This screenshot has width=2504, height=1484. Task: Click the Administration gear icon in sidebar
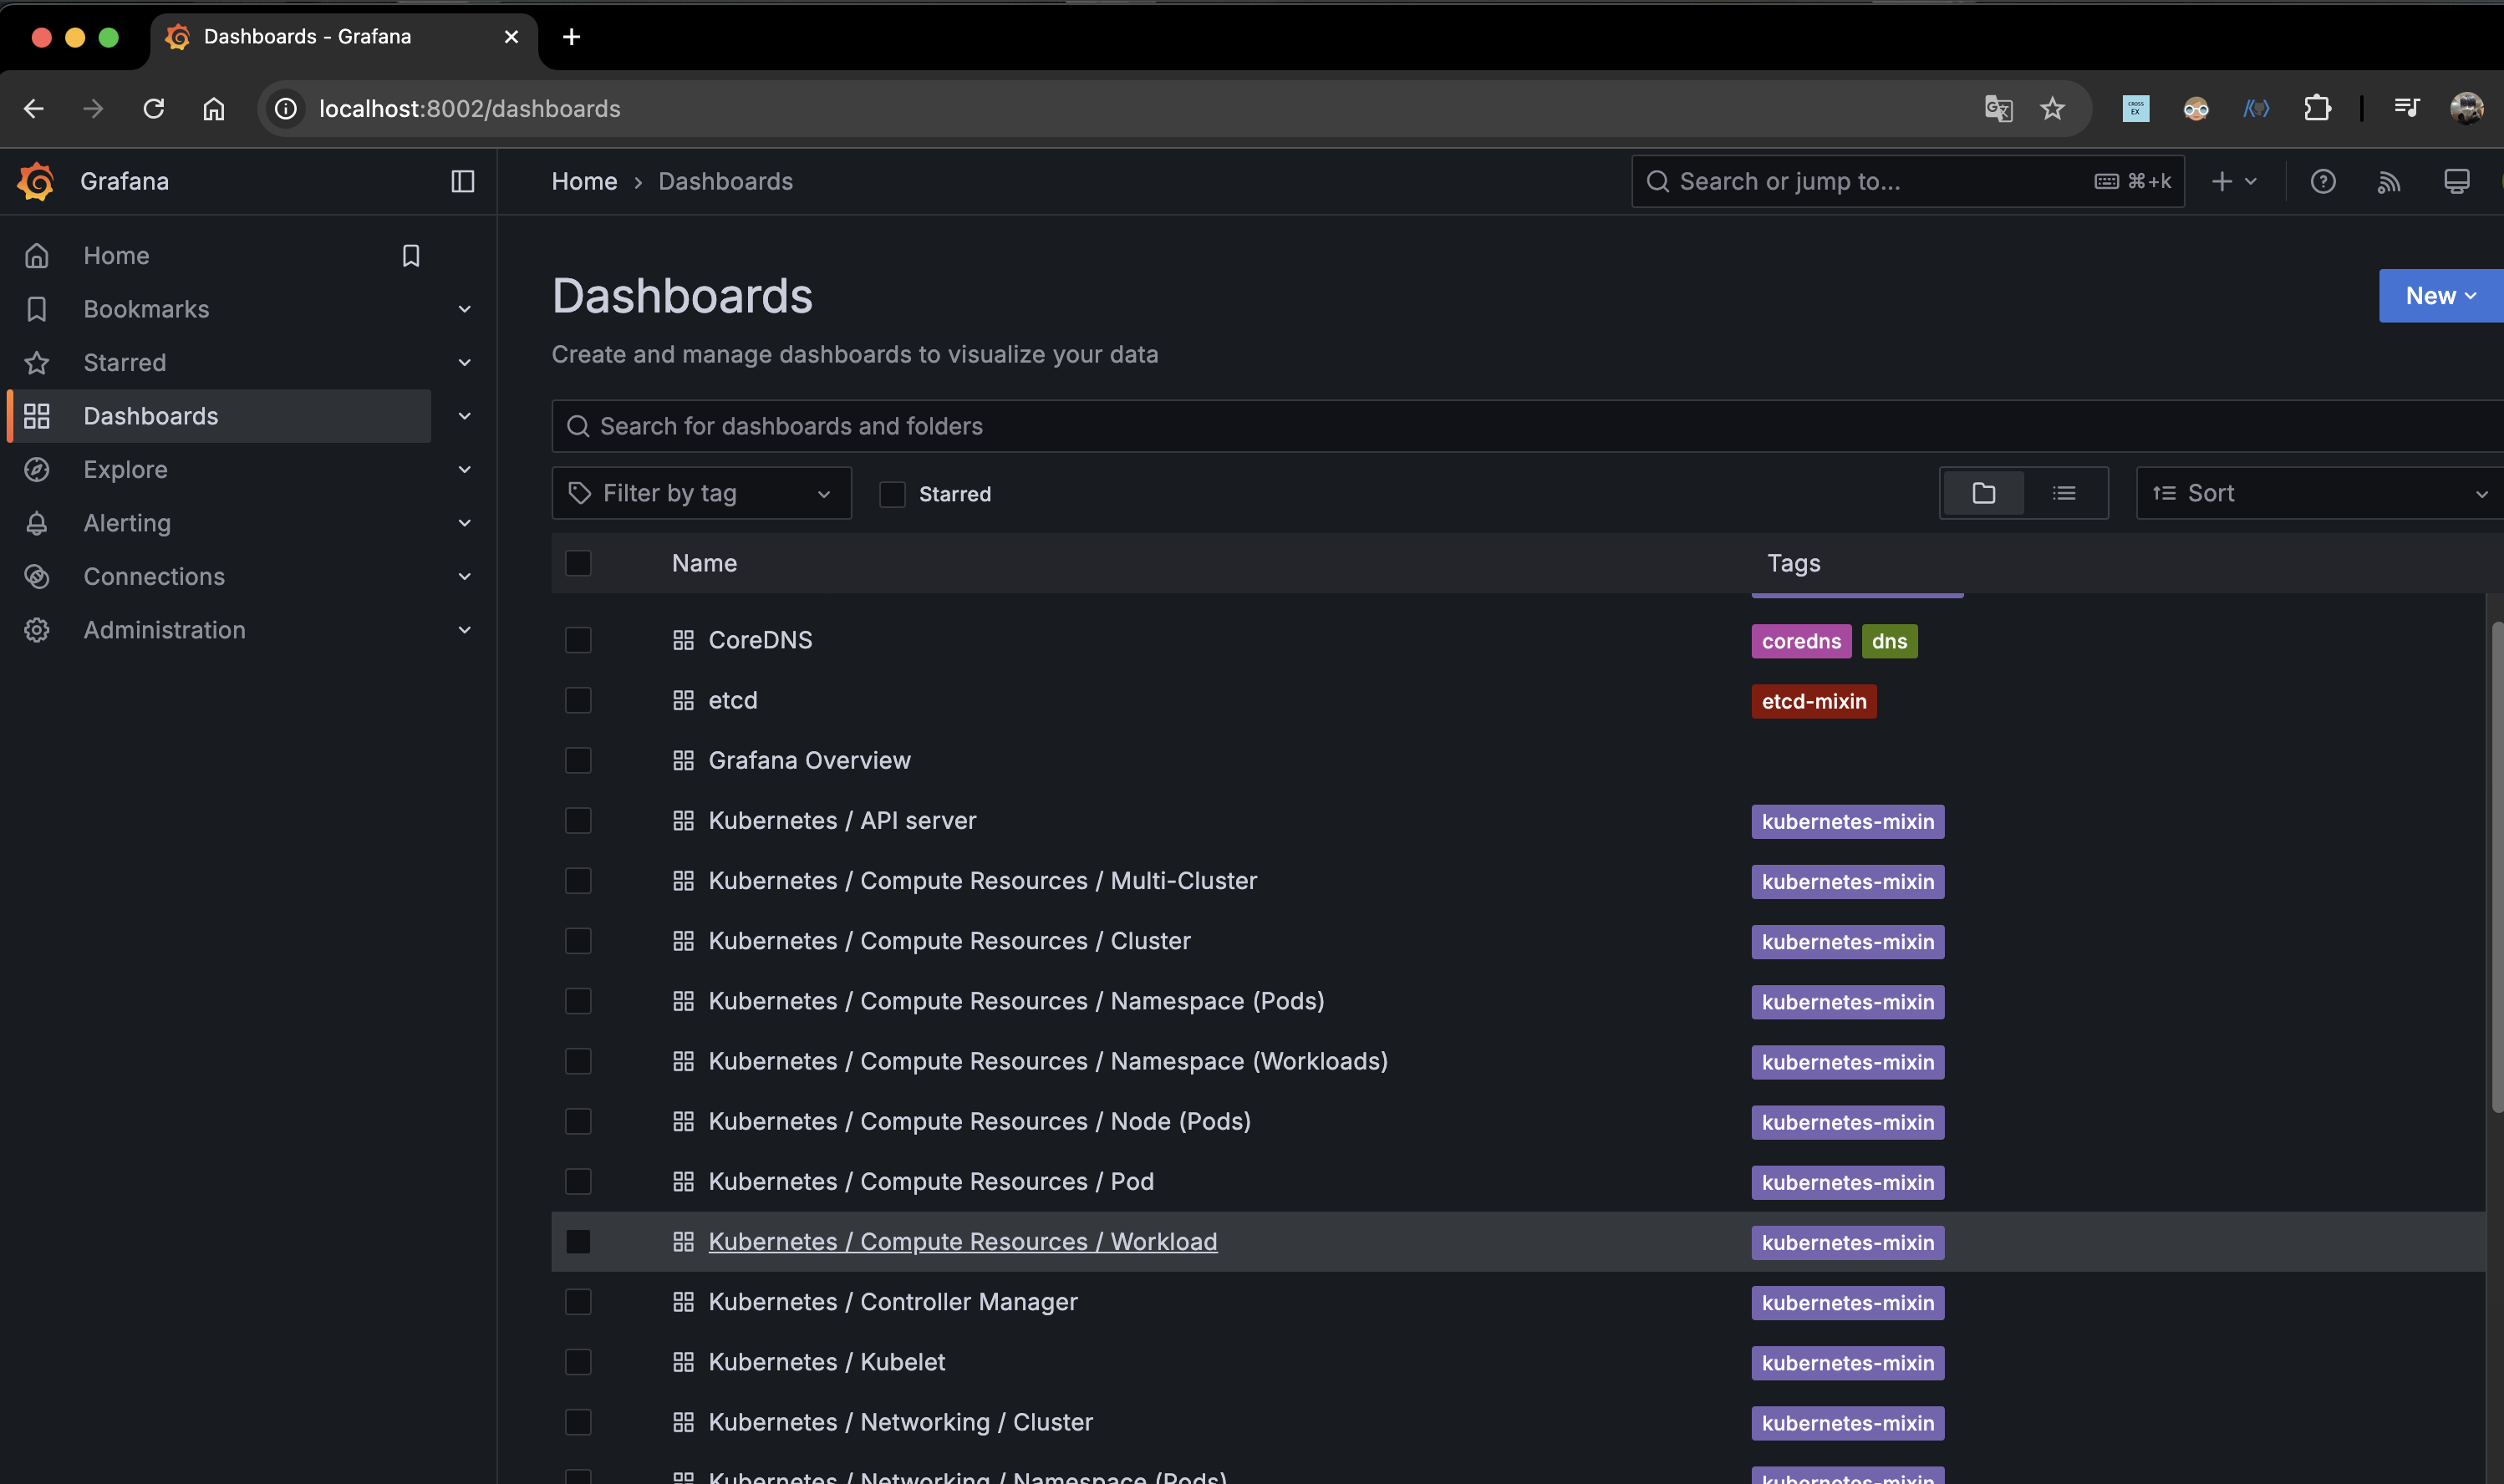click(x=37, y=630)
